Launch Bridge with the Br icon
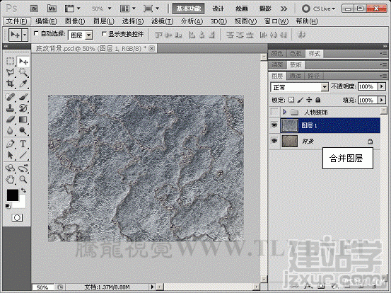391x293 pixels. [x=35, y=8]
